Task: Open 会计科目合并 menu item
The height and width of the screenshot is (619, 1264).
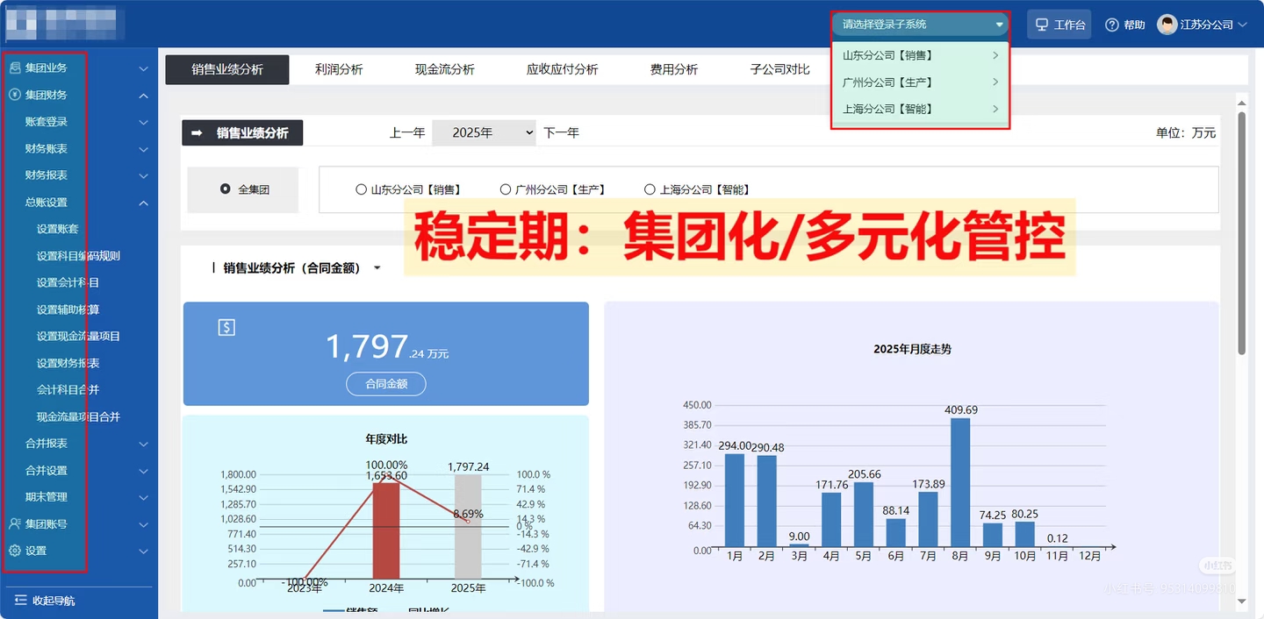Action: 68,389
